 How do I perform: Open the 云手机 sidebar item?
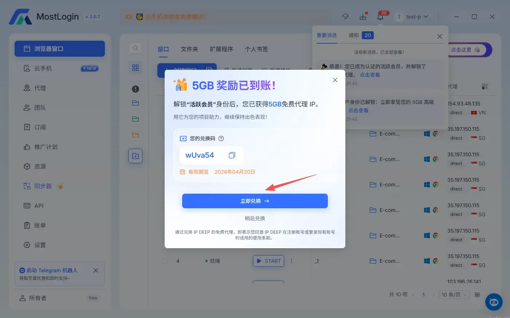point(60,68)
